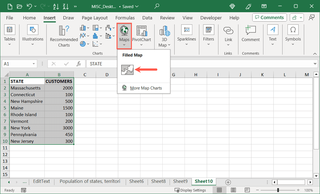Viewport: 320px width, 194px height.
Task: Open the Maps chart dropdown
Action: coord(124,36)
